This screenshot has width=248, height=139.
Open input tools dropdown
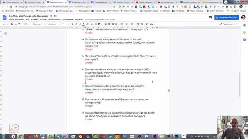tap(152, 24)
